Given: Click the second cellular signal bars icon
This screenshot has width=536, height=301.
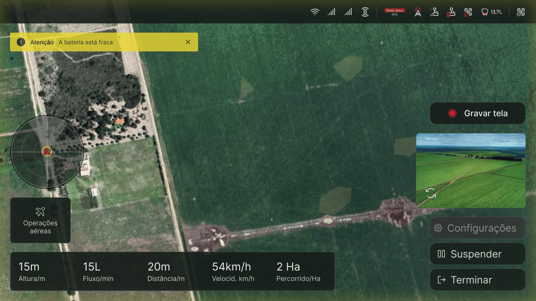Looking at the screenshot, I should click(348, 12).
